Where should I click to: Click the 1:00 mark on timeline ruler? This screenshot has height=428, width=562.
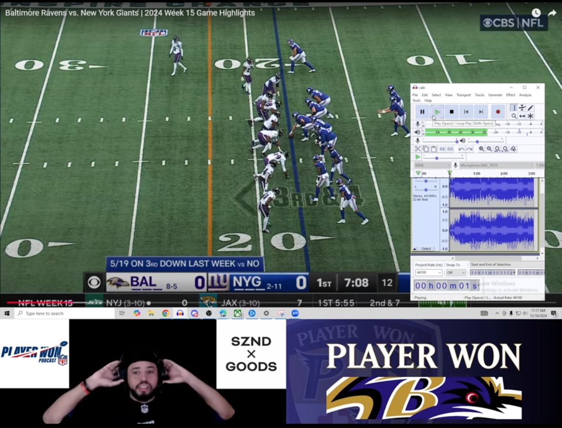[477, 173]
